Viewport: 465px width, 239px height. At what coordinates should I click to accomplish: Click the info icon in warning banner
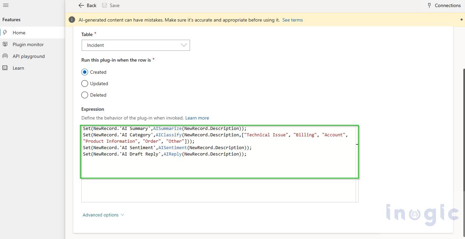click(72, 20)
